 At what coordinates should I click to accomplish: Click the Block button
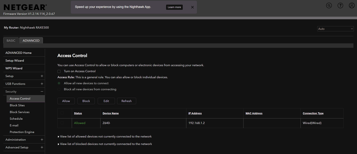tap(86, 101)
